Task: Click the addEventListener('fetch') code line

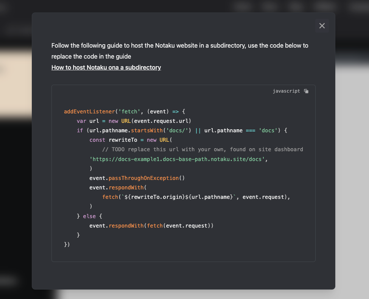Action: pos(125,112)
